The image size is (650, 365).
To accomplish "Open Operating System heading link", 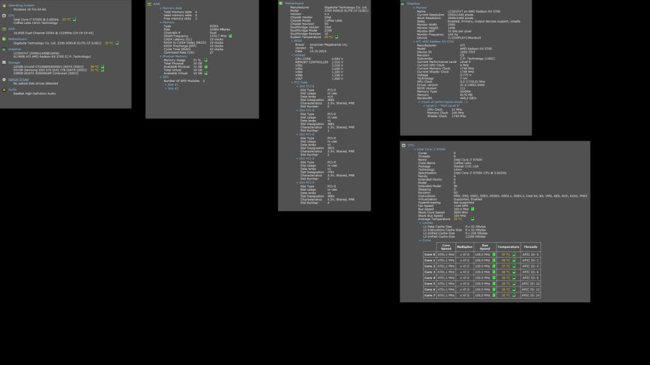I will click(21, 6).
